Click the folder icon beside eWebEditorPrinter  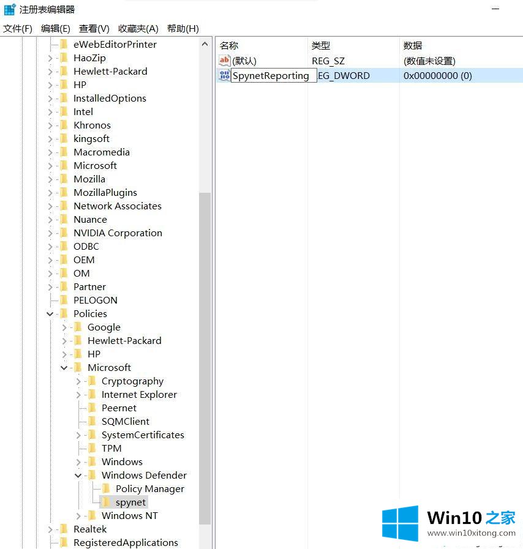tap(64, 44)
